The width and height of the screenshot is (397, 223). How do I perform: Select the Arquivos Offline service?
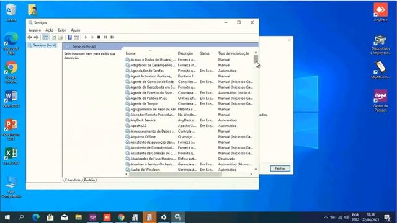[189, 136]
